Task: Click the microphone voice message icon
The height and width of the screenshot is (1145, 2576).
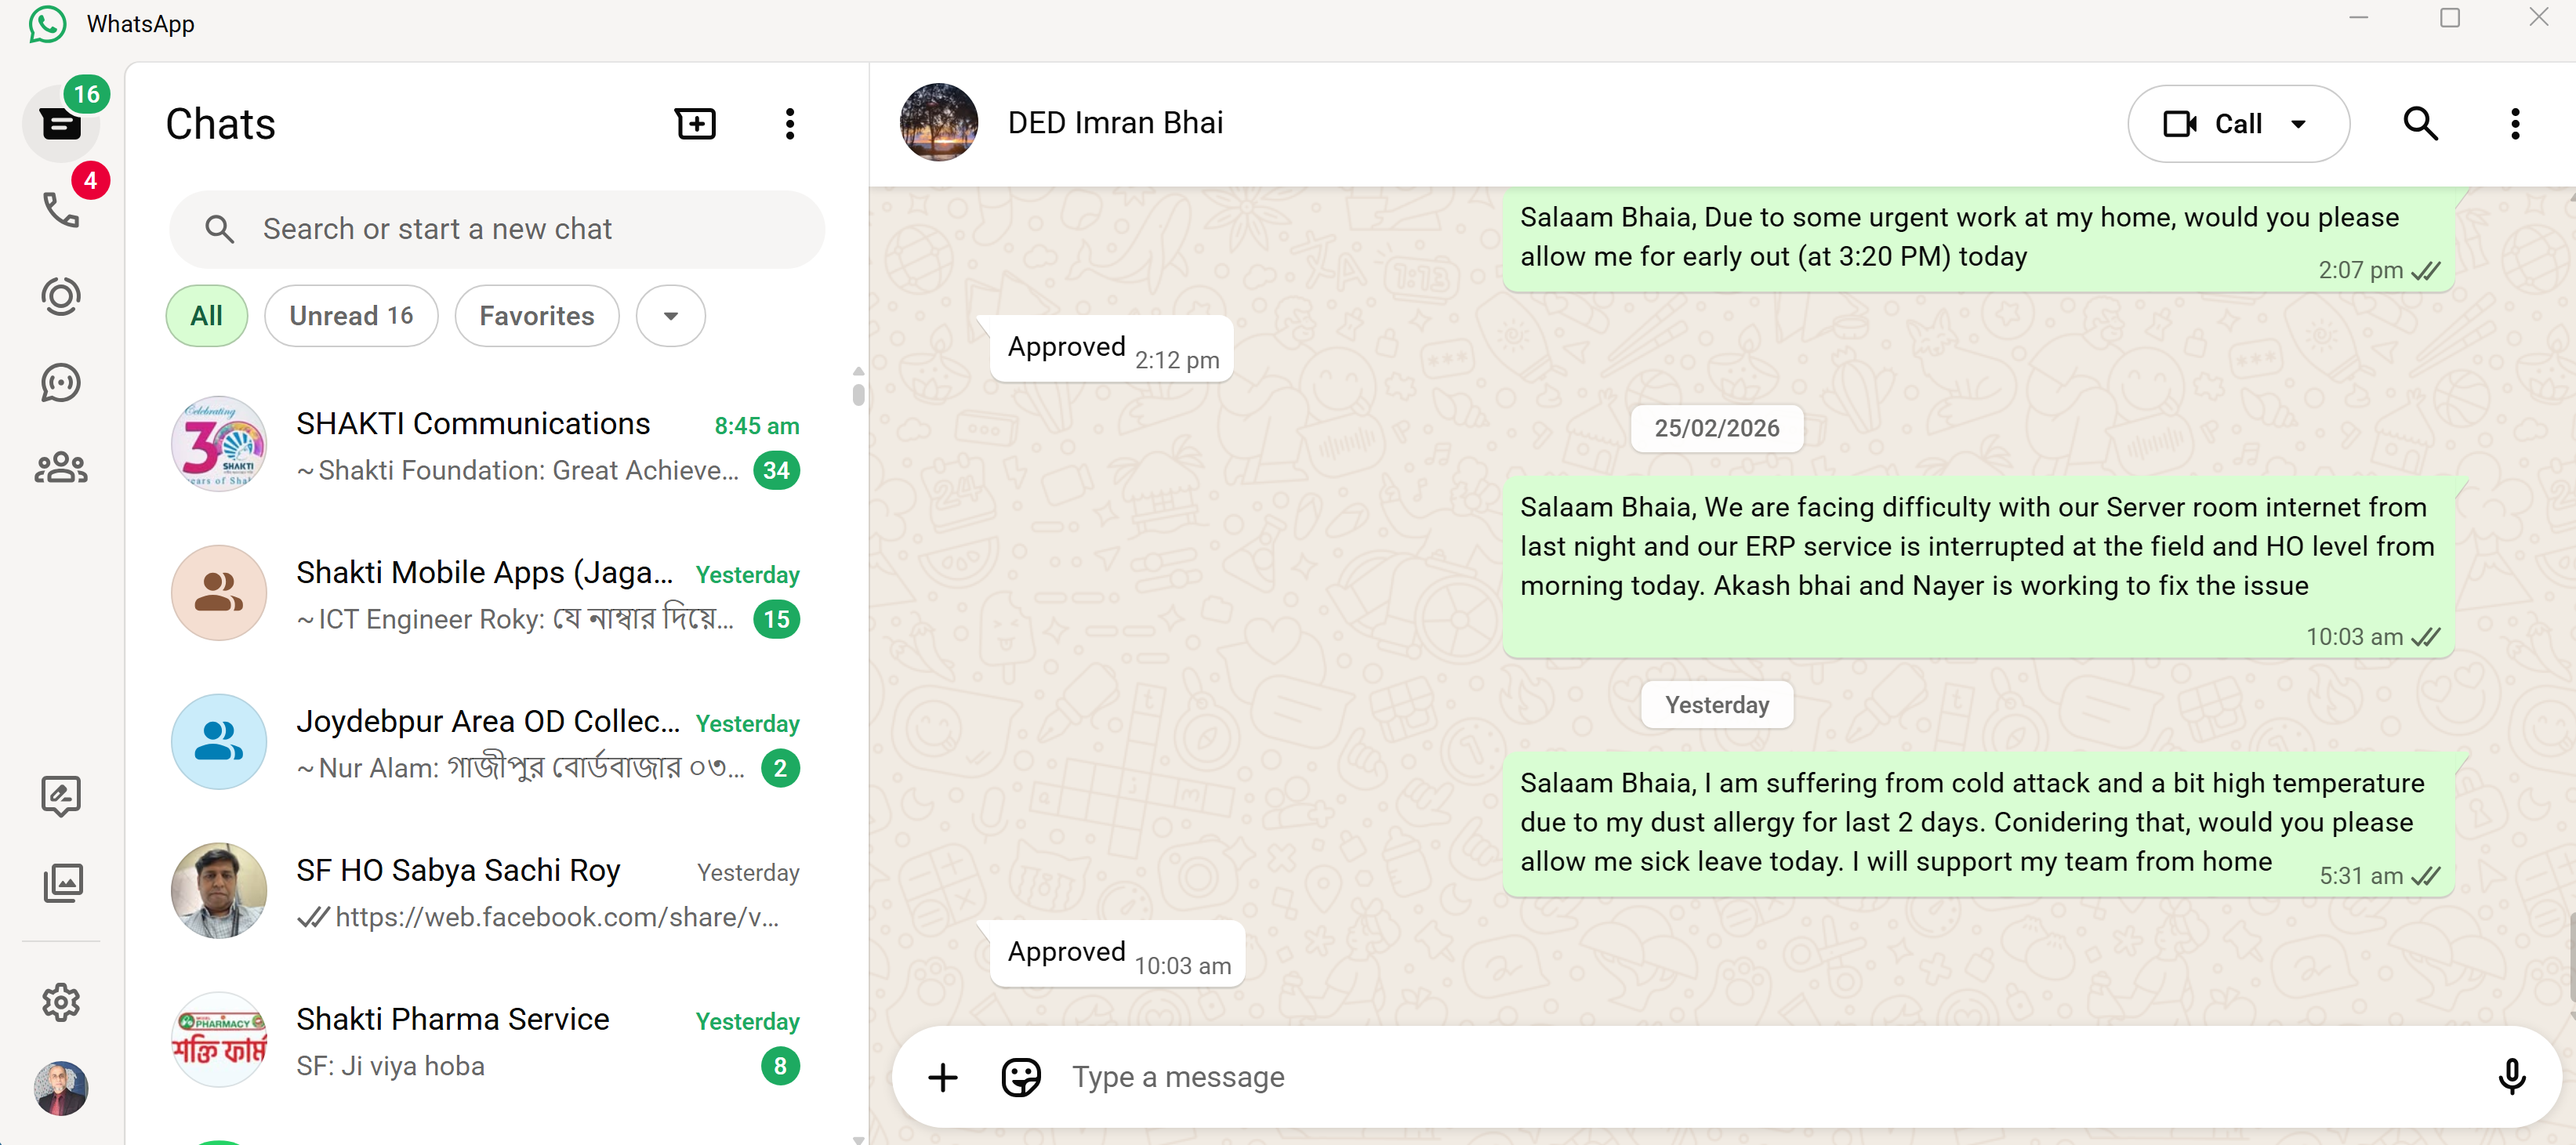Action: [2511, 1077]
